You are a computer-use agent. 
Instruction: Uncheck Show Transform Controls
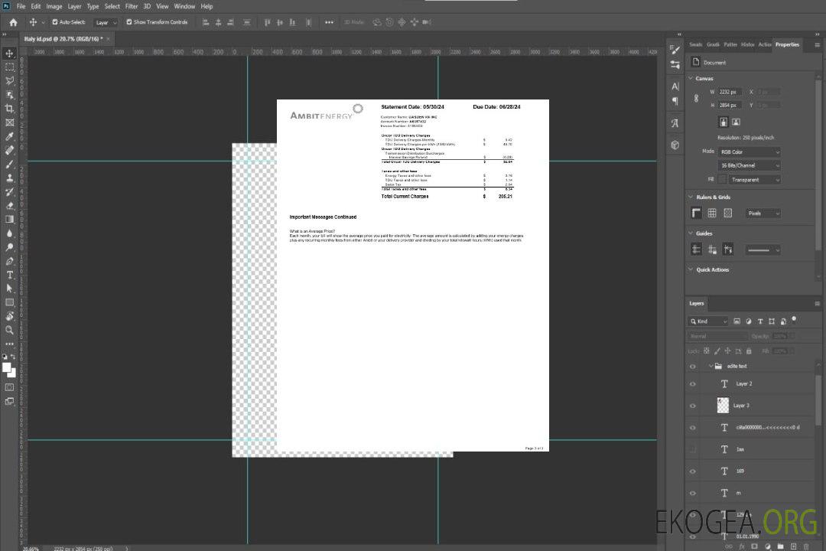coord(129,22)
